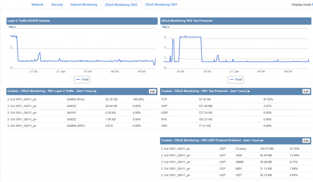Select the Internet Monitoring tab
This screenshot has width=313, height=182.
pos(84,5)
